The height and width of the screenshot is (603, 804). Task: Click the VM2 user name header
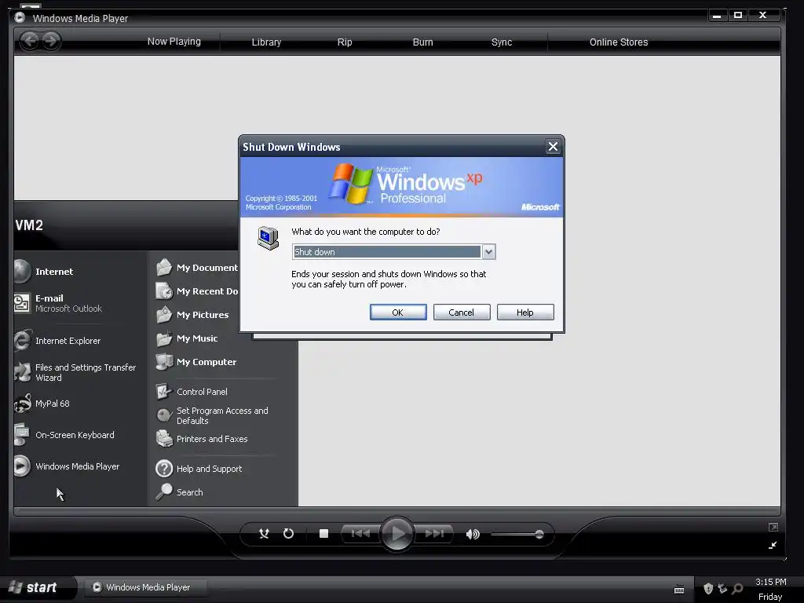point(29,225)
